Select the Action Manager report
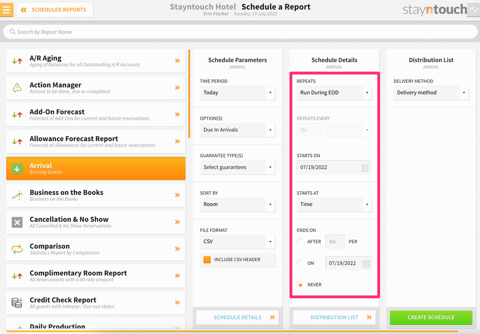 [x=96, y=88]
